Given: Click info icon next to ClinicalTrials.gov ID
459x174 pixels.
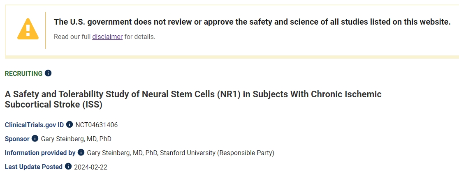Looking at the screenshot, I should [x=70, y=124].
